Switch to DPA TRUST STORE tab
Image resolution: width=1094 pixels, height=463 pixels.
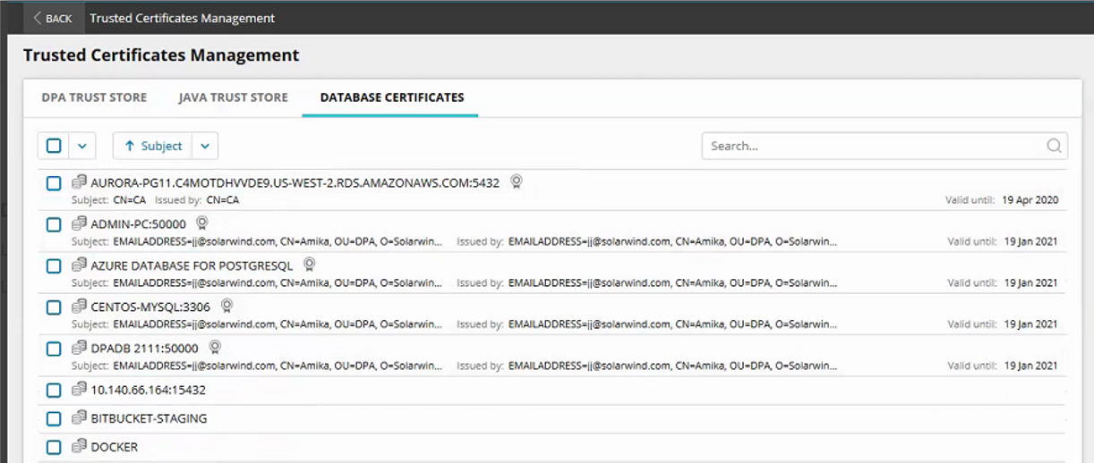[94, 97]
